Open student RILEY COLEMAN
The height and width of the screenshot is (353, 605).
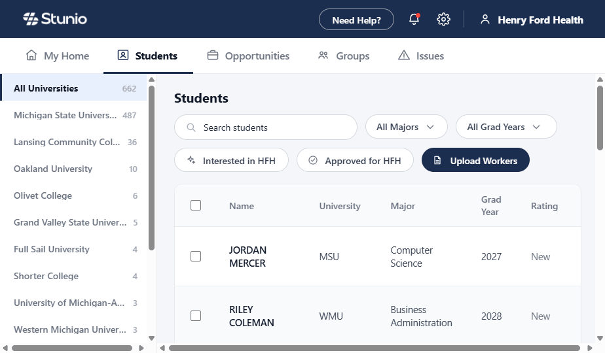[x=251, y=316]
